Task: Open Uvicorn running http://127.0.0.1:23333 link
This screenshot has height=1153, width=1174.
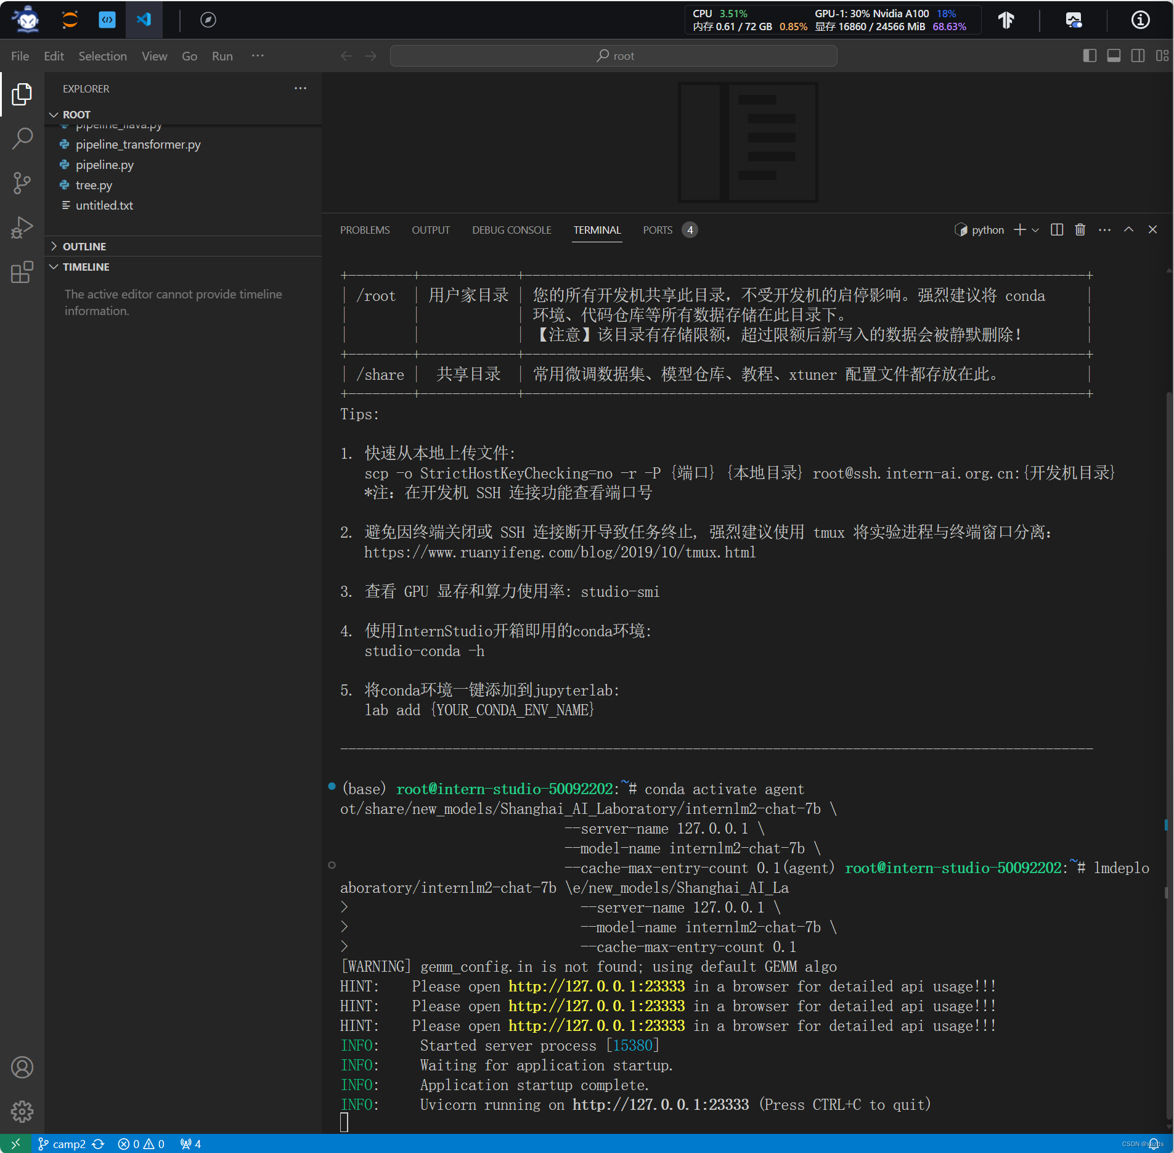Action: click(661, 1105)
